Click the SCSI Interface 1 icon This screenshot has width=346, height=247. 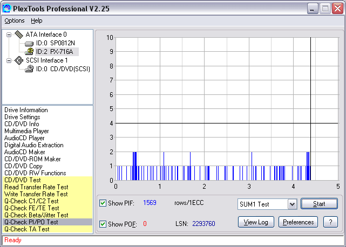click(19, 60)
